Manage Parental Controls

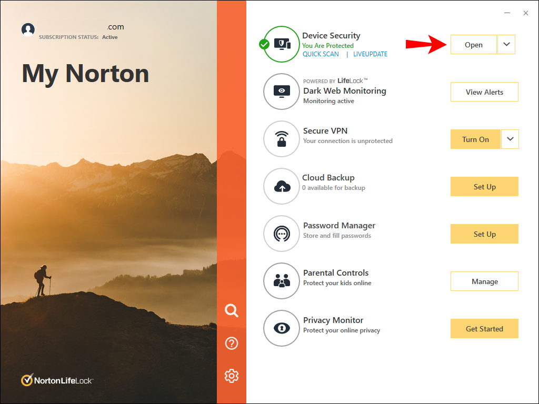(484, 281)
